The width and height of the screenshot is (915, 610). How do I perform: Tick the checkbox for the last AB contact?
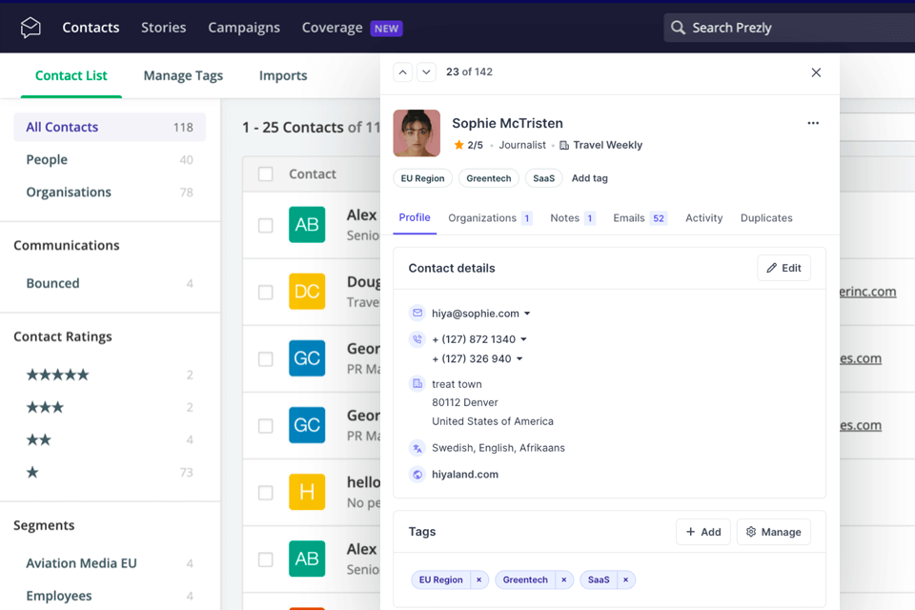266,559
